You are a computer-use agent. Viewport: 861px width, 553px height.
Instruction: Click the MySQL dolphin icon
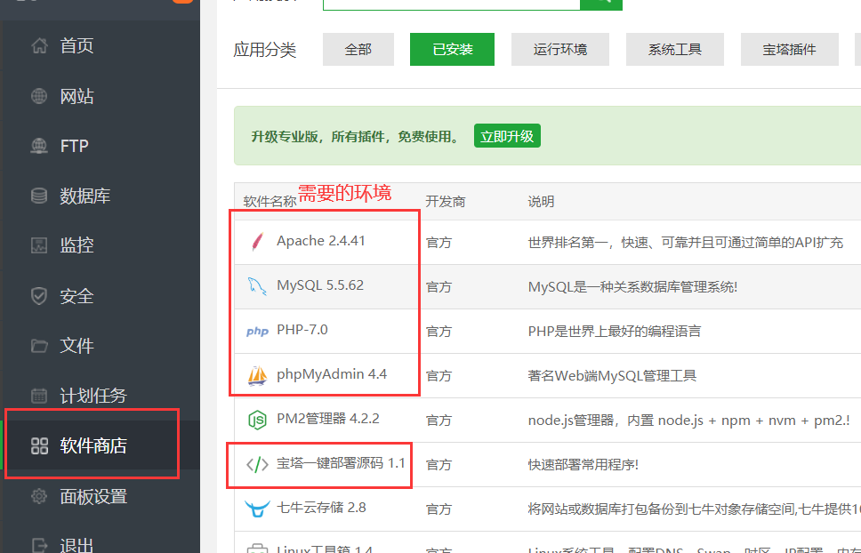click(257, 285)
